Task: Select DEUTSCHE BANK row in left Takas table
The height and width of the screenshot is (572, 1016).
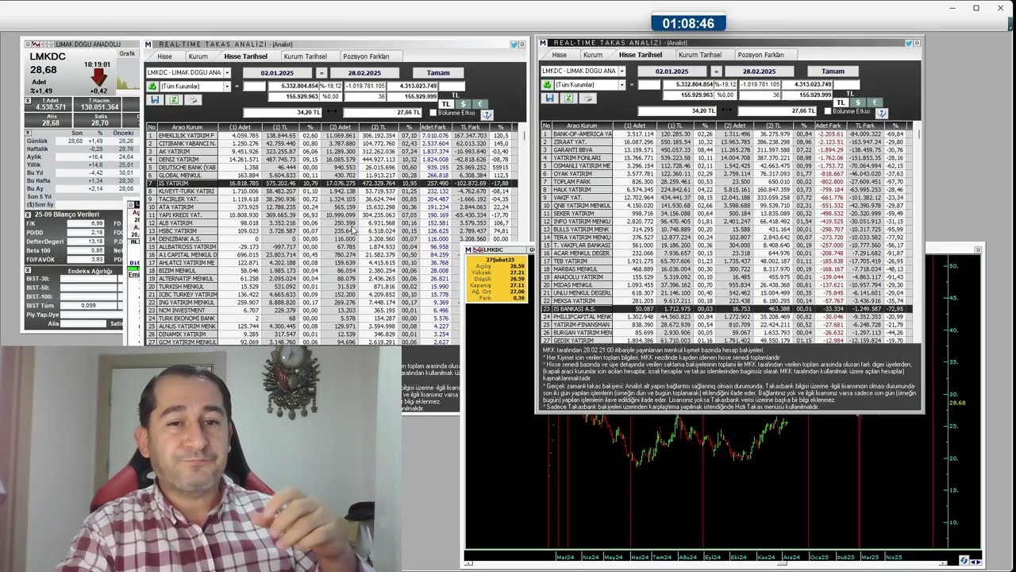Action: point(331,168)
